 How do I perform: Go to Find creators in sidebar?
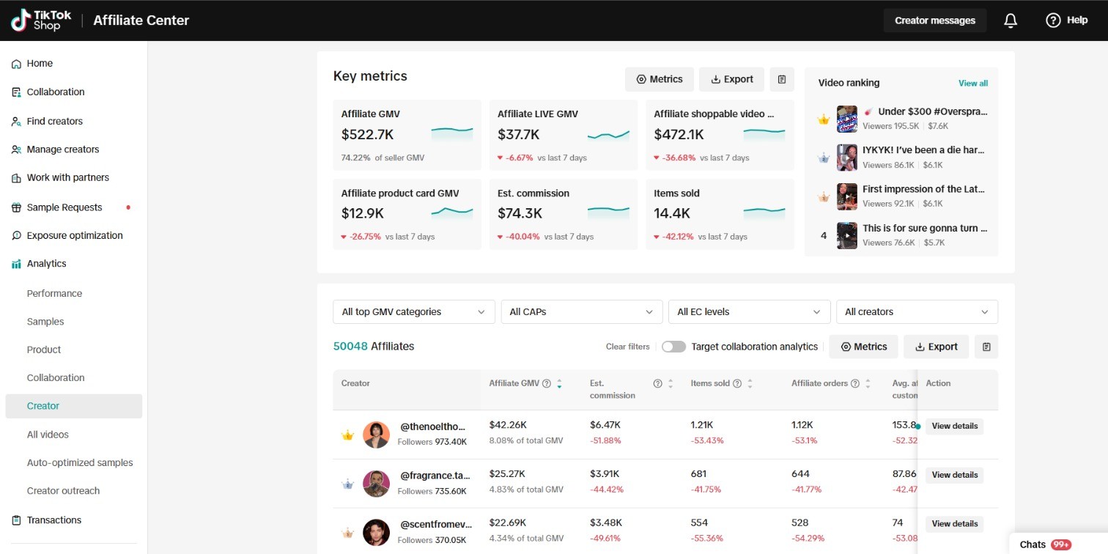(x=54, y=121)
